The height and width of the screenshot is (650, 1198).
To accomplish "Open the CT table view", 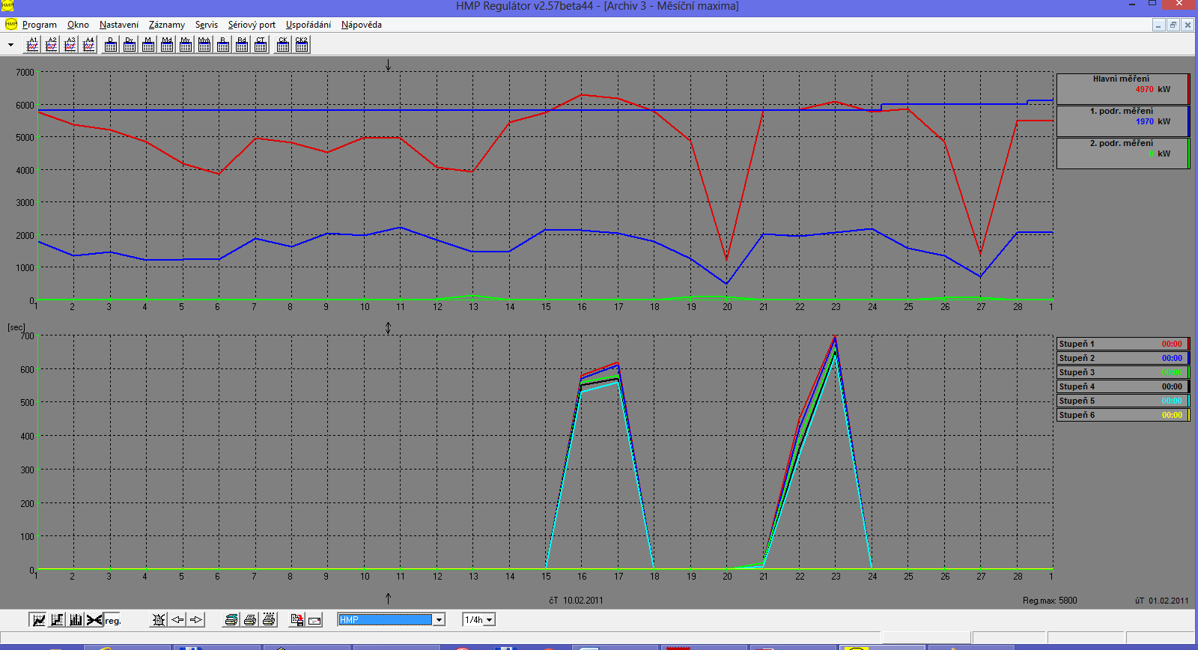I will click(261, 45).
